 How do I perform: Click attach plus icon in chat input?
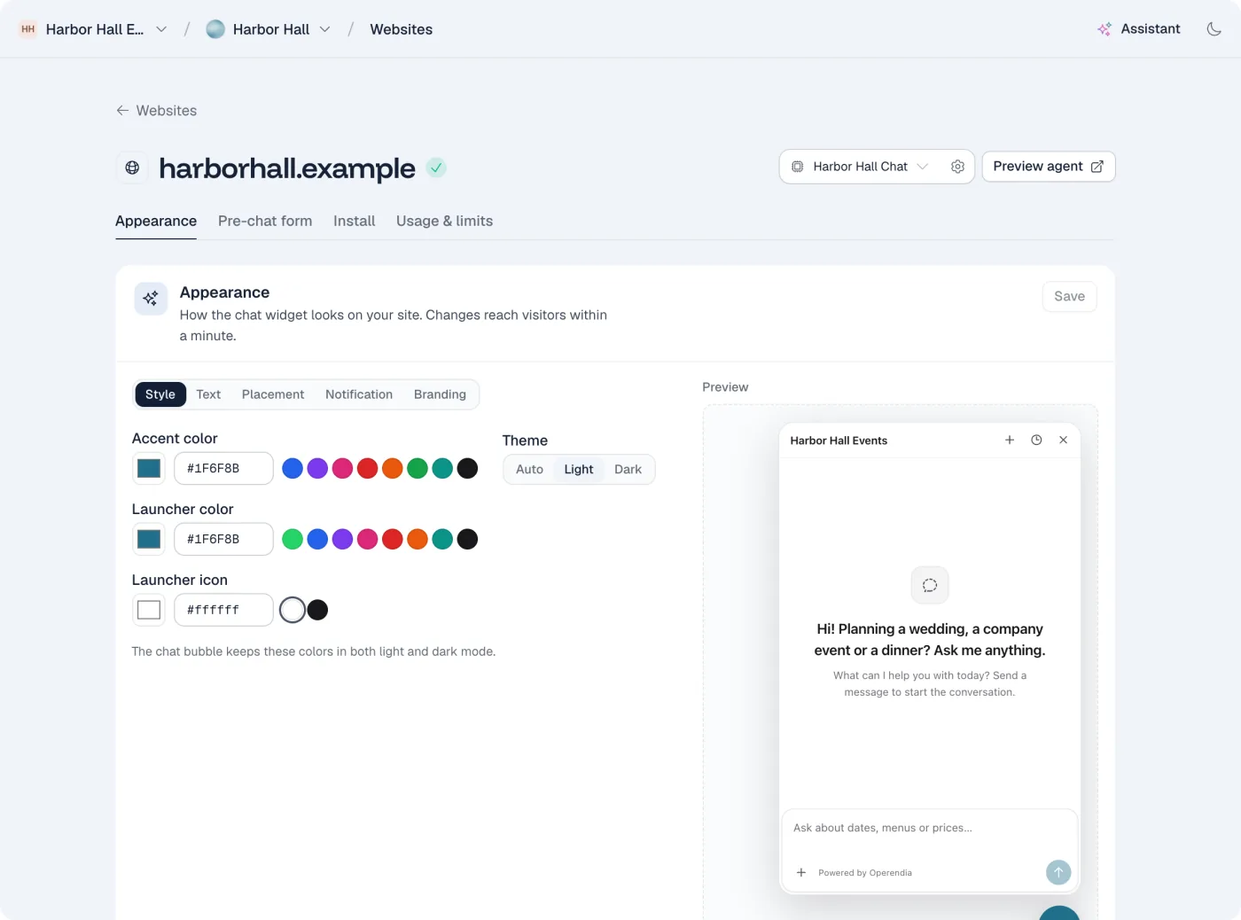tap(801, 873)
